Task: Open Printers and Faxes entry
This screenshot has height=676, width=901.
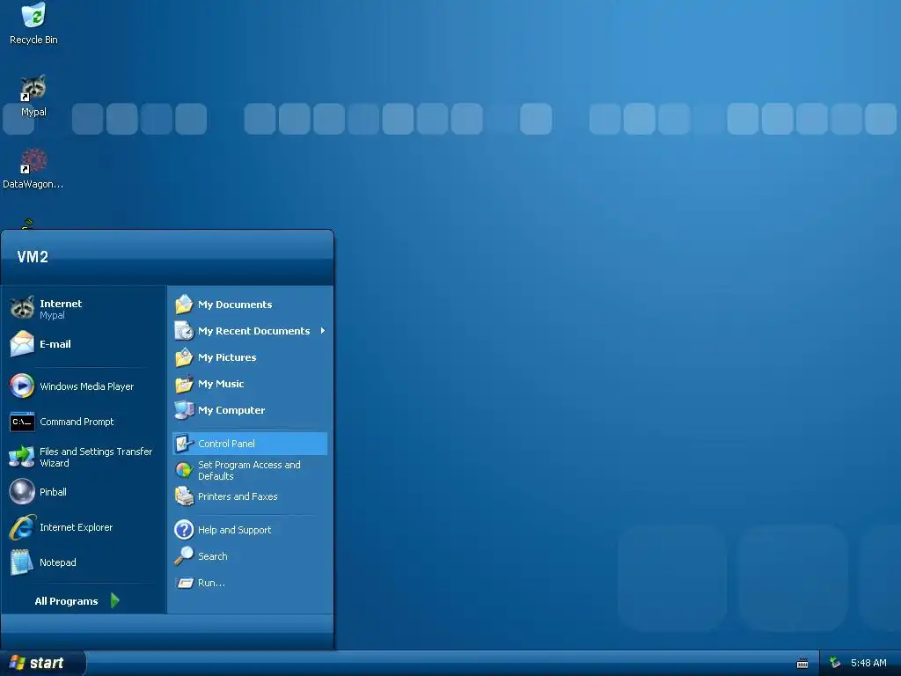Action: [x=250, y=496]
